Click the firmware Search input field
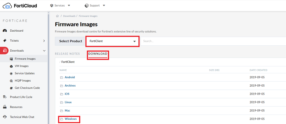Screen dimensions: 286x124 [x=212, y=41]
